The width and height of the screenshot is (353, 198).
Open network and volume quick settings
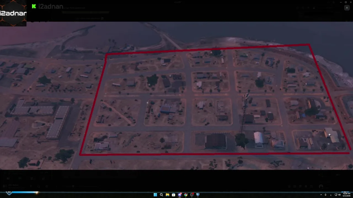(x=337, y=195)
